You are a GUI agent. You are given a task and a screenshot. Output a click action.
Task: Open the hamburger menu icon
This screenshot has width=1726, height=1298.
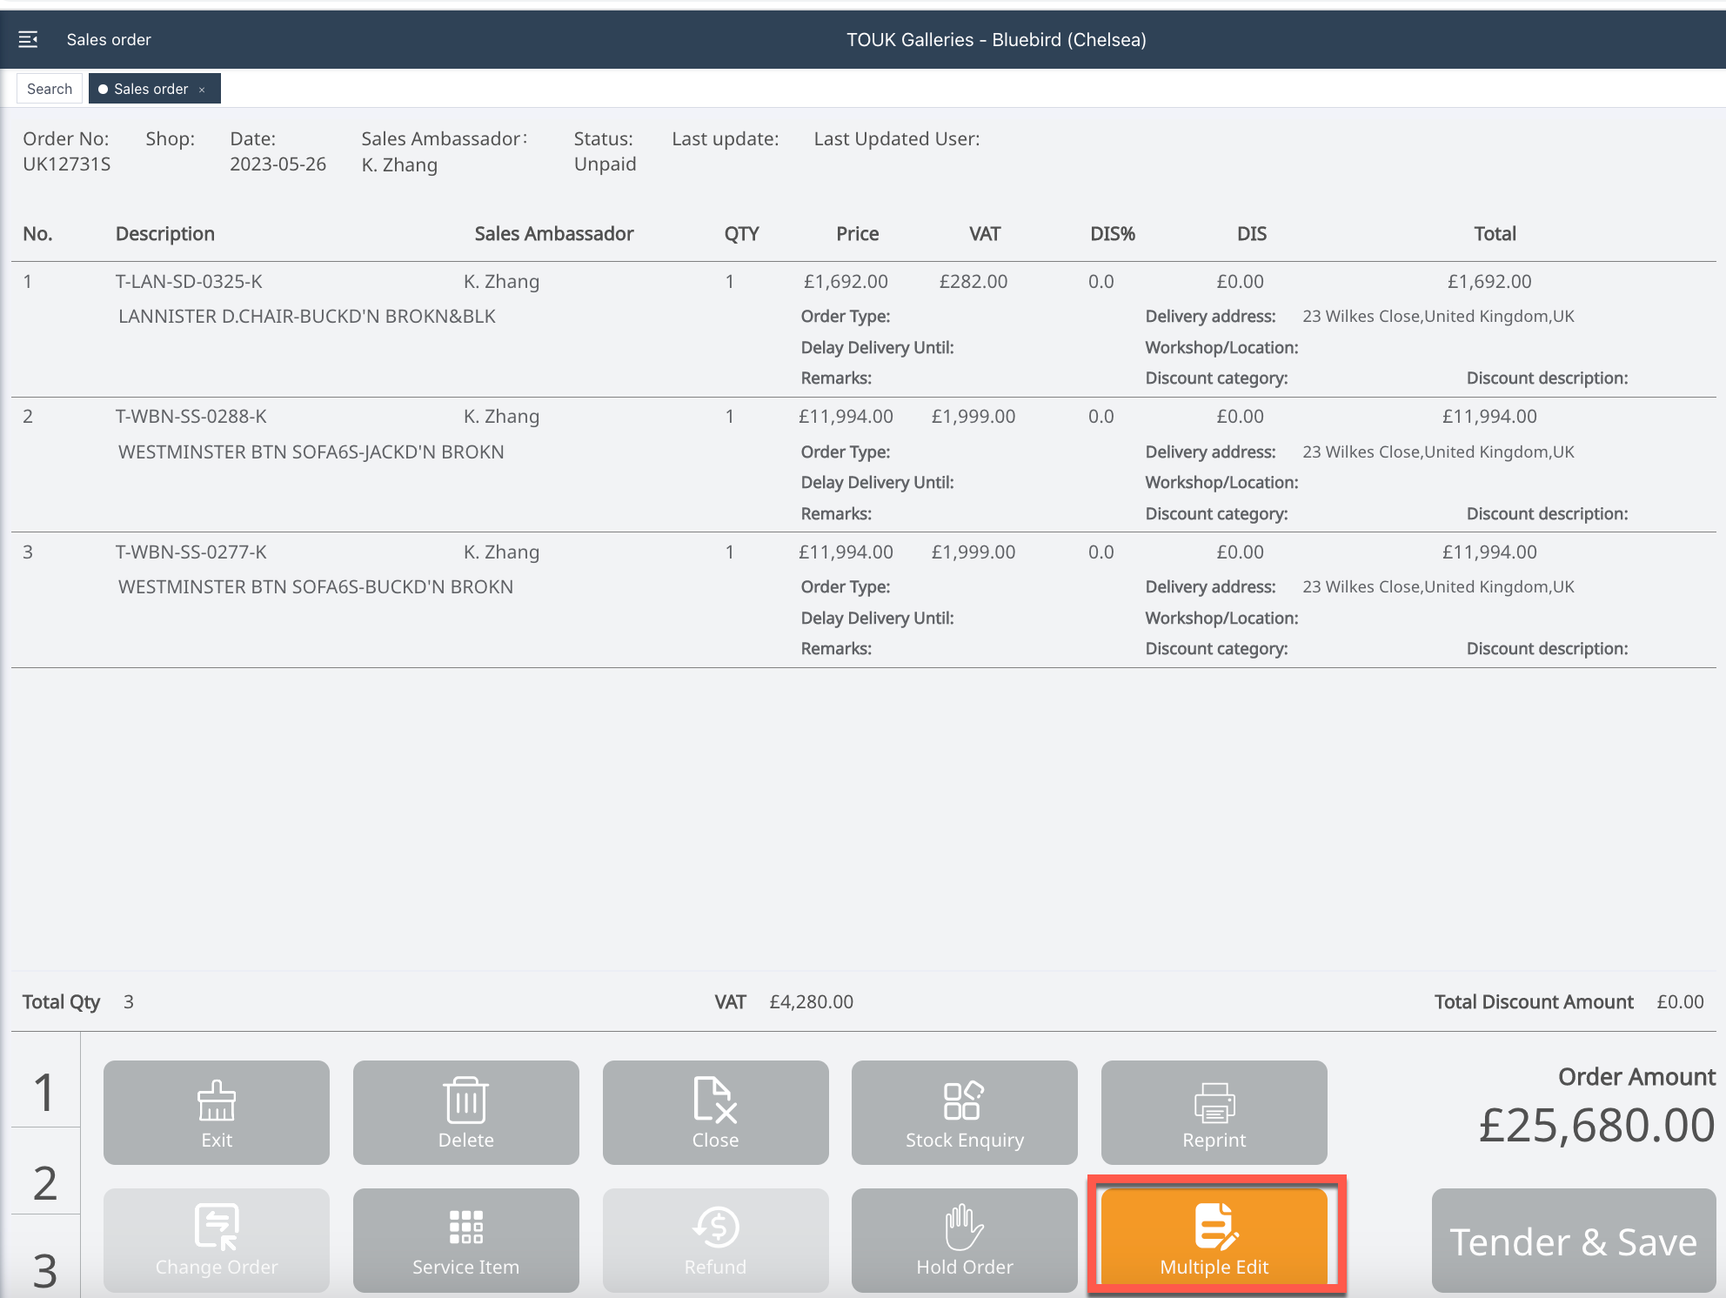point(28,39)
